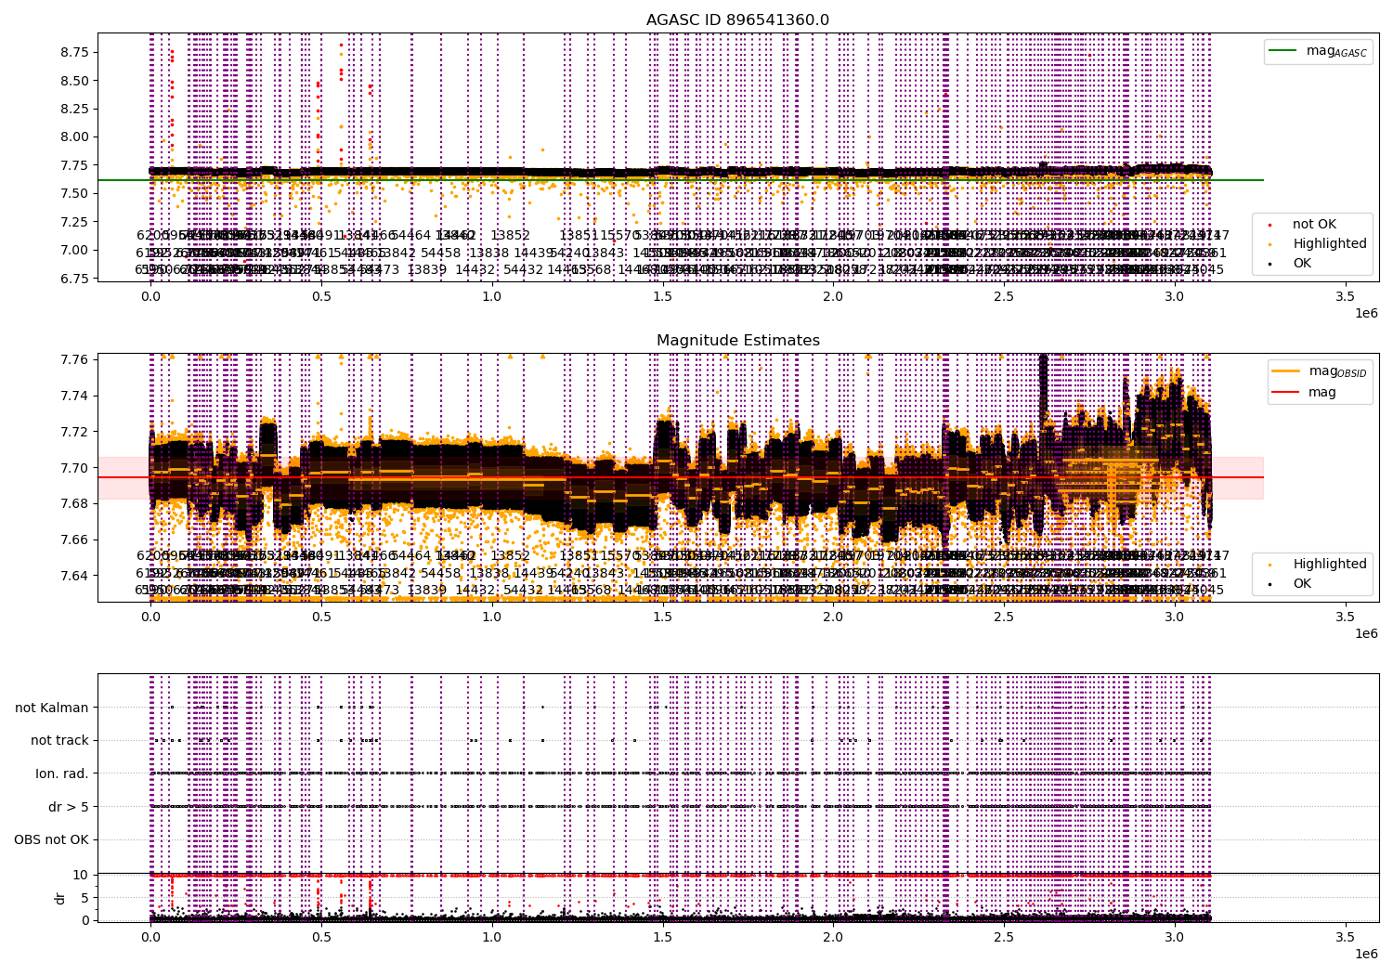Click obsid label 13852 in the top plot
Viewport: 1393px width, 975px height.
pyautogui.click(x=511, y=236)
